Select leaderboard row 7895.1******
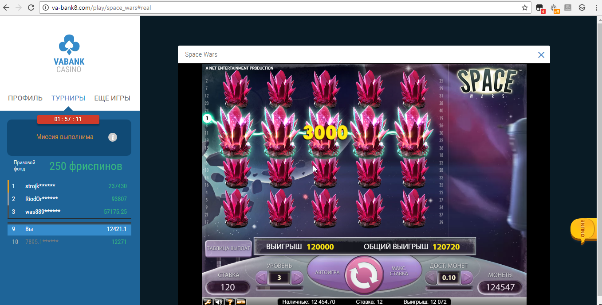This screenshot has height=305, width=602. click(69, 242)
